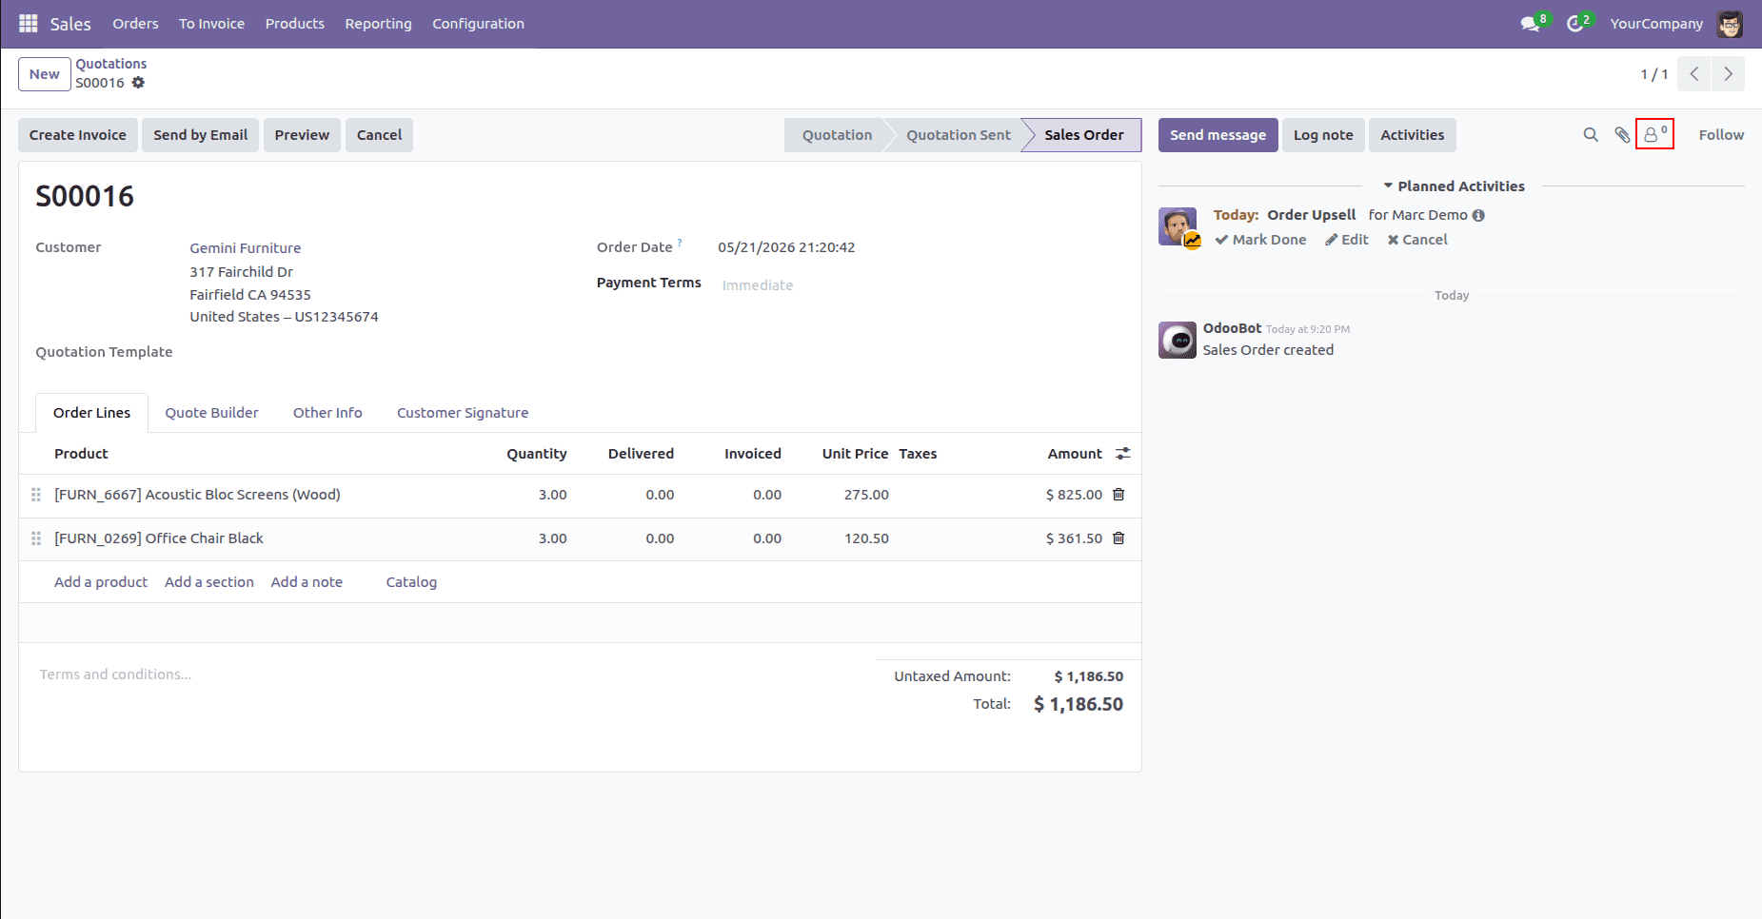Select the Sales Order status stage
The width and height of the screenshot is (1762, 919).
(1084, 135)
